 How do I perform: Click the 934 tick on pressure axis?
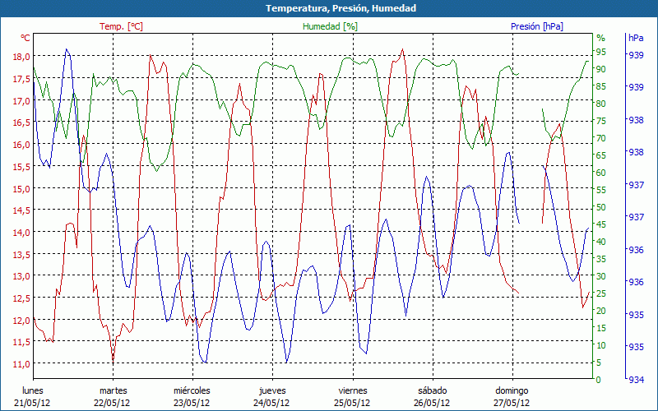(636, 380)
